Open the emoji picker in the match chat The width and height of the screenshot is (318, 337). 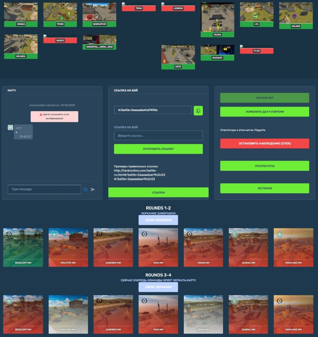click(85, 189)
